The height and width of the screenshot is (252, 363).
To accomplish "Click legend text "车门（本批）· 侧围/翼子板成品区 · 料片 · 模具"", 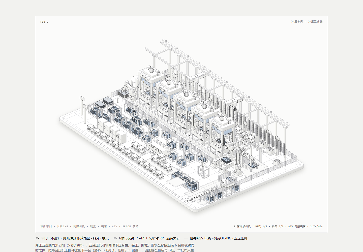I will 75,238.
